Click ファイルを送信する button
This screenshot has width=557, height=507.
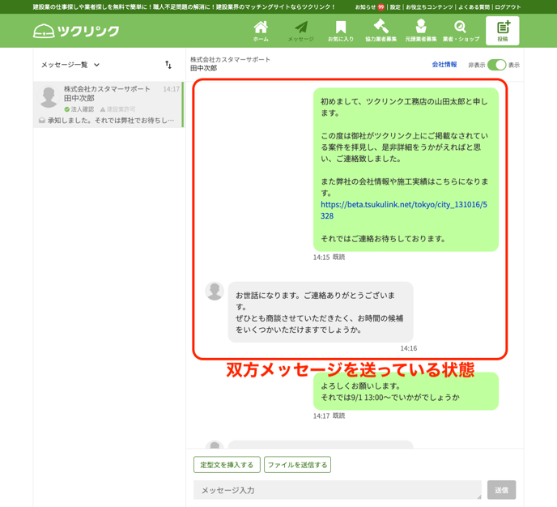[x=297, y=465]
